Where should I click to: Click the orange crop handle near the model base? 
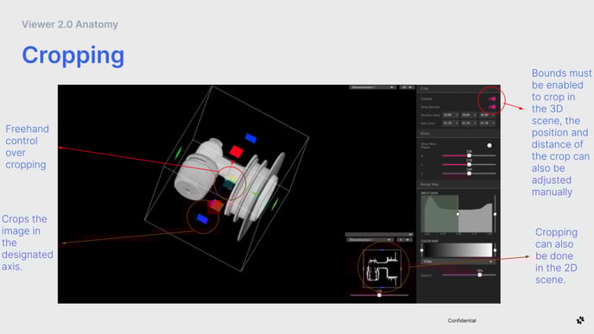[217, 205]
